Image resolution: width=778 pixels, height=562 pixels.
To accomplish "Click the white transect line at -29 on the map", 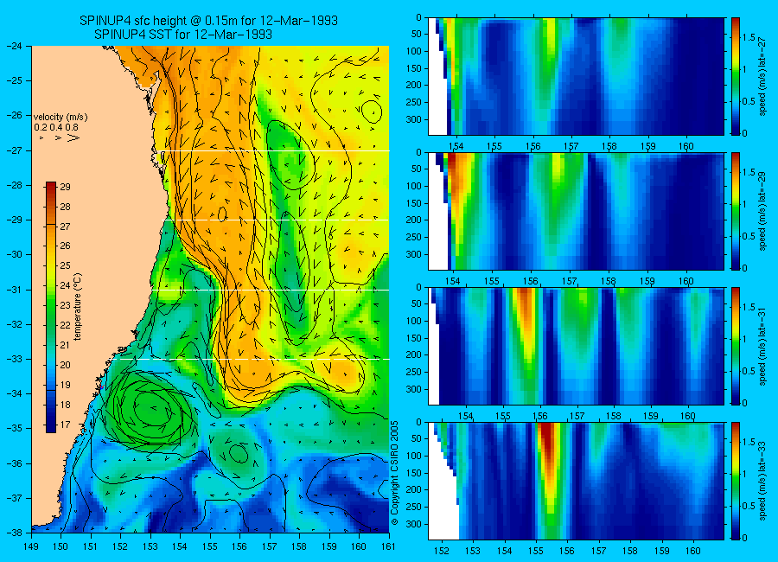I will (277, 220).
